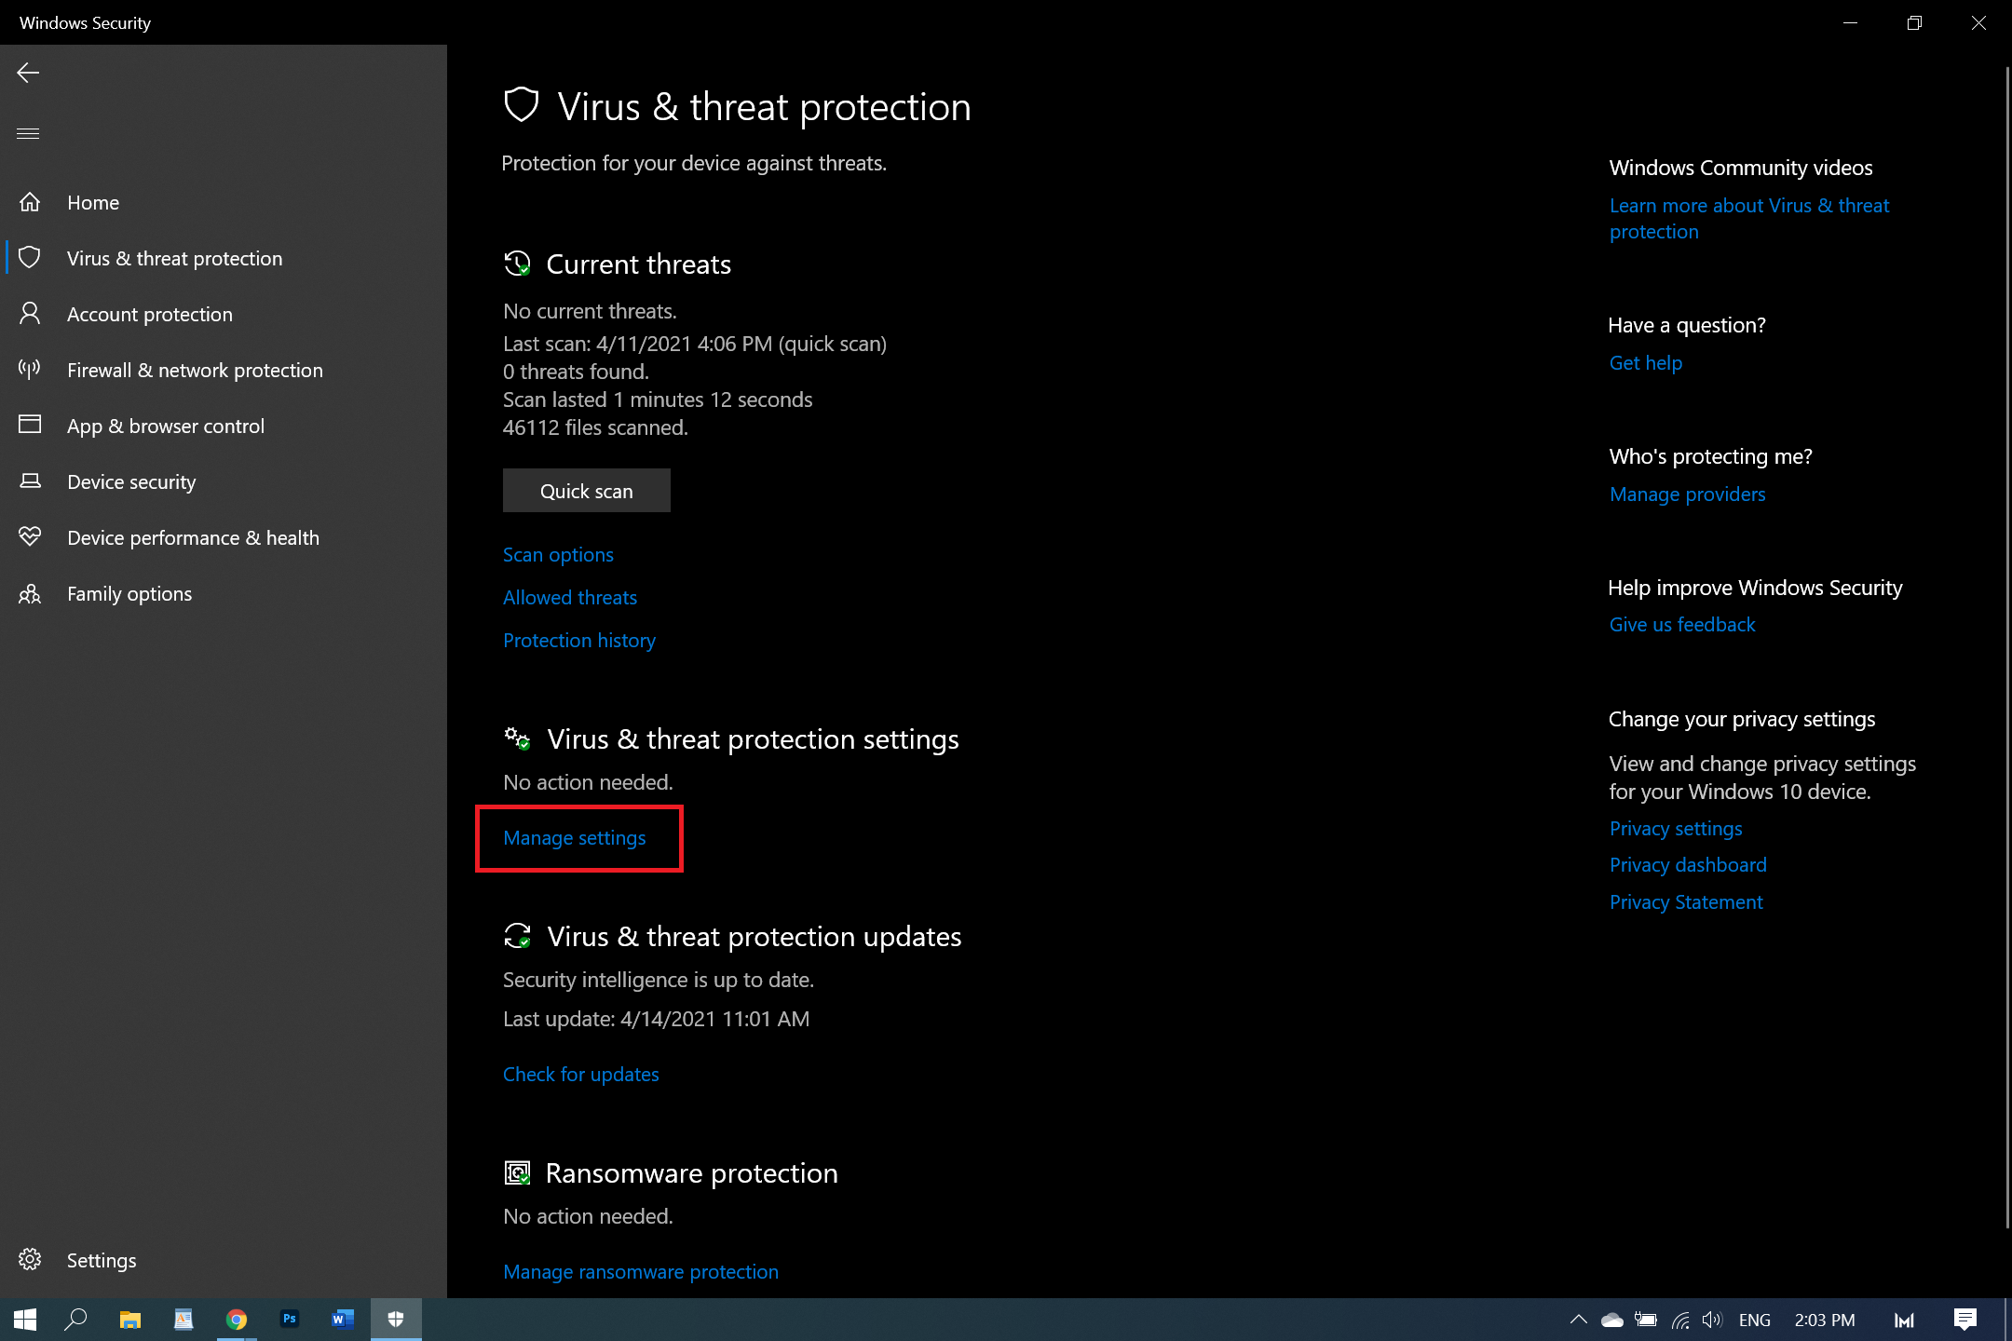
Task: Open Privacy dashboard link
Action: [x=1688, y=865]
